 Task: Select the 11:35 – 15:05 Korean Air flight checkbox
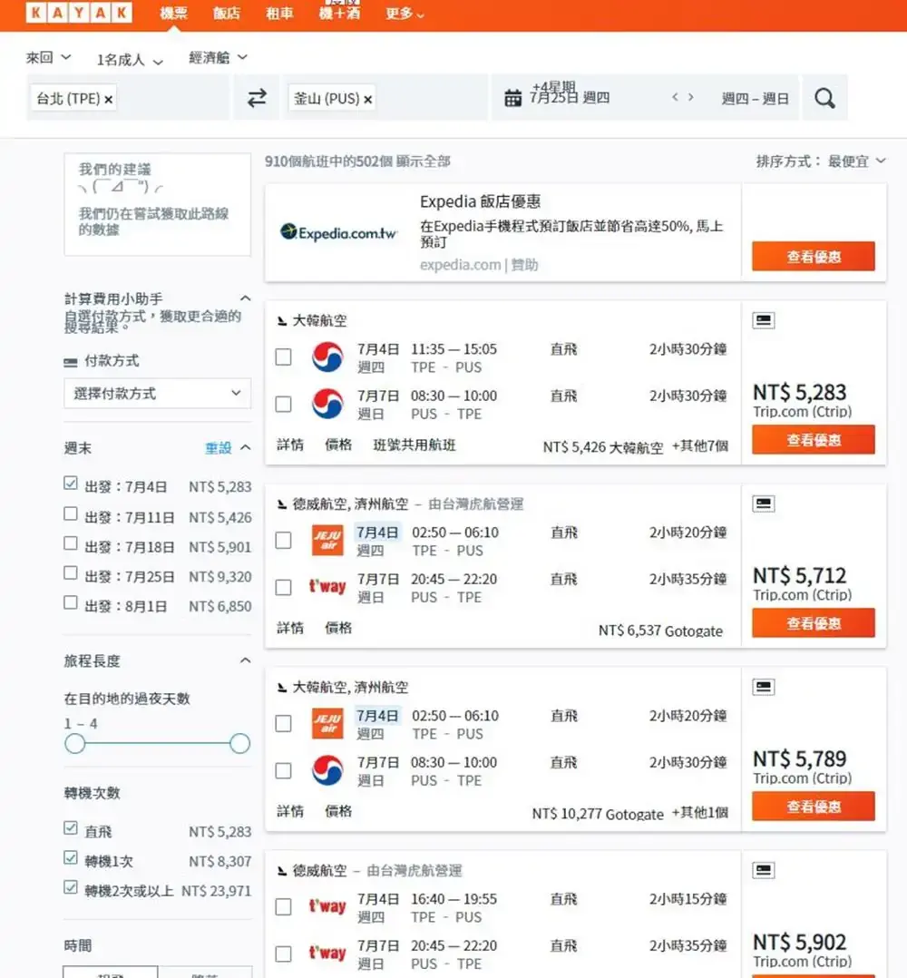tap(284, 357)
